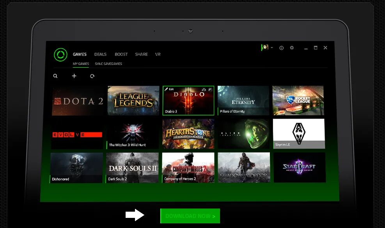Click the Edit pencil on Diablo 3 tile
385x228 pixels.
click(169, 89)
